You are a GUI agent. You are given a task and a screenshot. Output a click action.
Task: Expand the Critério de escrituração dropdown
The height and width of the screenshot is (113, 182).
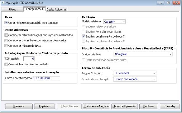[135, 79]
